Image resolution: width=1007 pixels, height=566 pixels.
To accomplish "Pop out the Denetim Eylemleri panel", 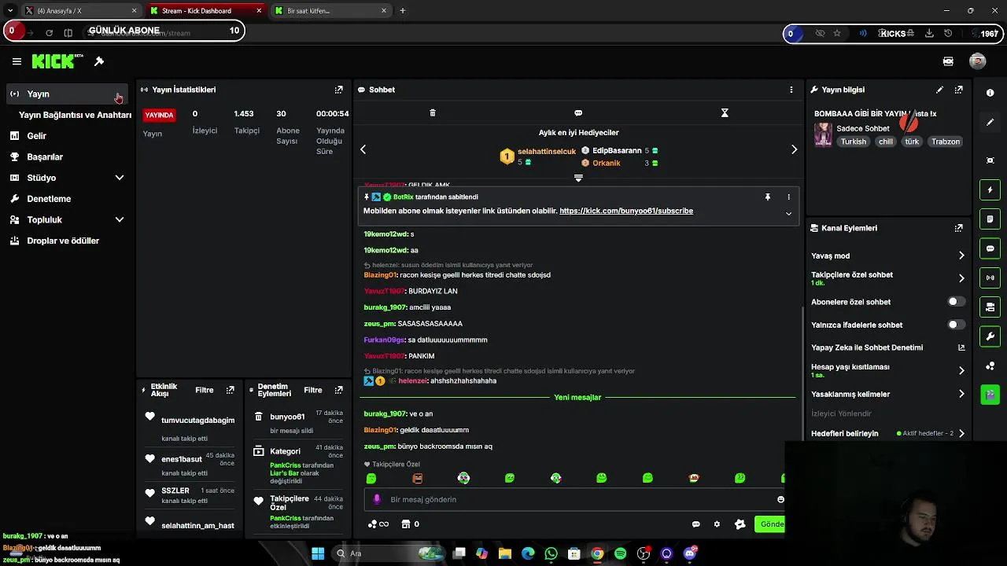I will (339, 390).
